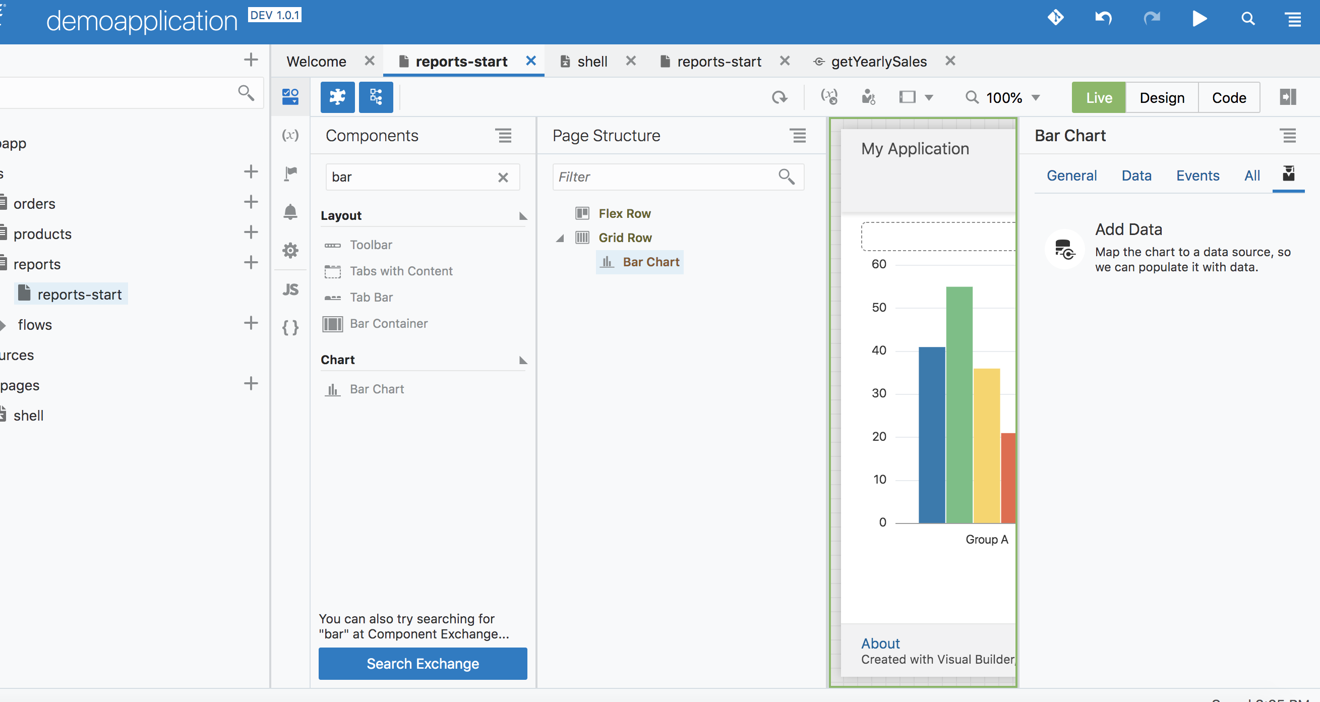Open the Bar Chart properties menu icon
Screen dimensions: 1320x702
(x=1288, y=136)
